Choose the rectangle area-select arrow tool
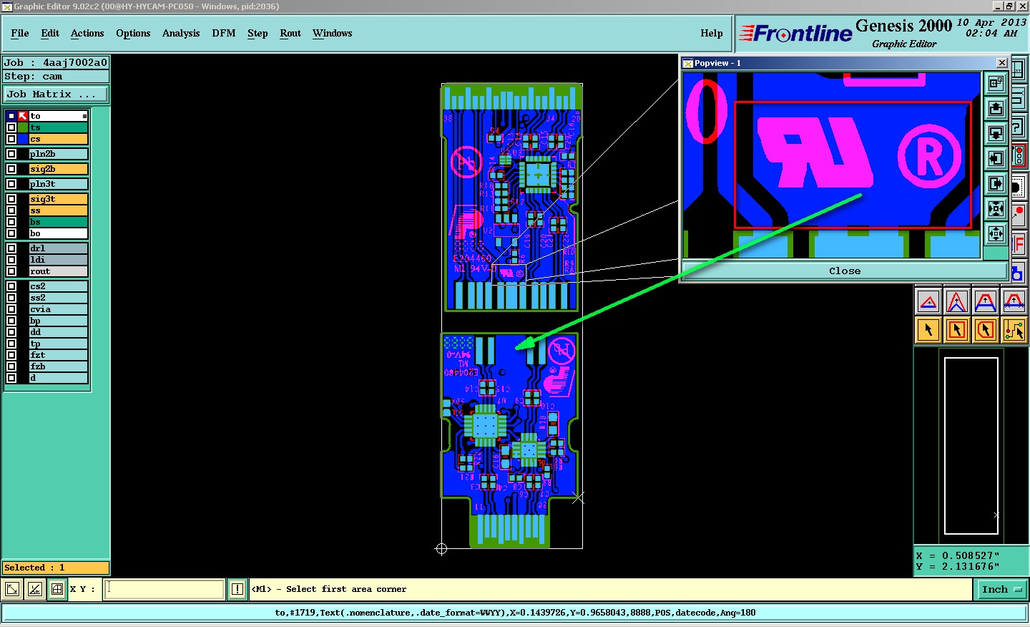 pyautogui.click(x=957, y=330)
